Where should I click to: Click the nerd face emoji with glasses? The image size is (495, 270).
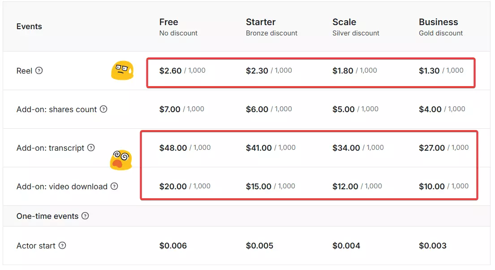122,71
